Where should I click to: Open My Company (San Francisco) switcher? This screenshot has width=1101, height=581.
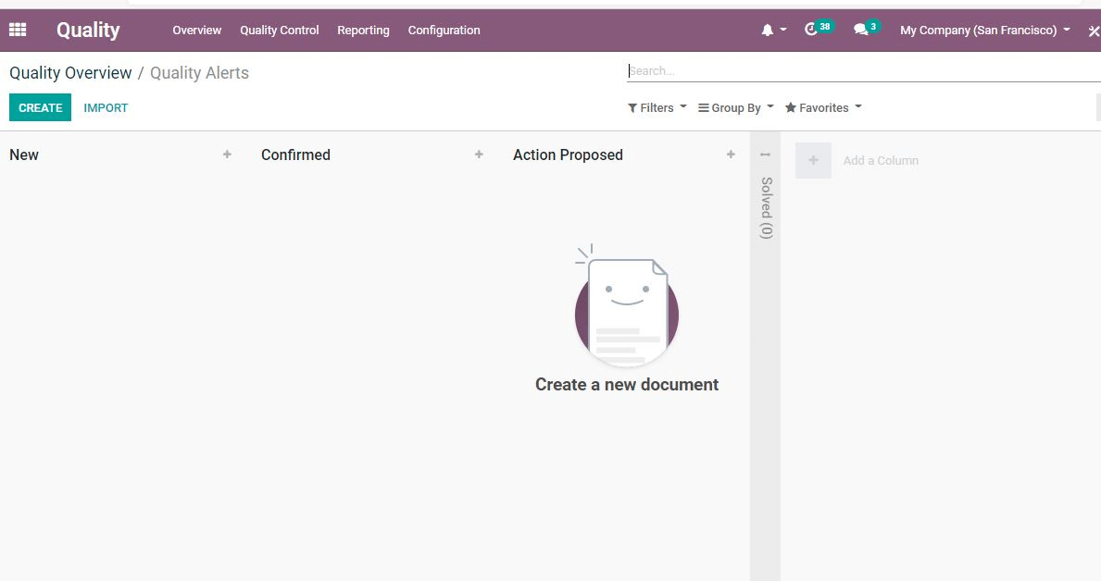984,31
